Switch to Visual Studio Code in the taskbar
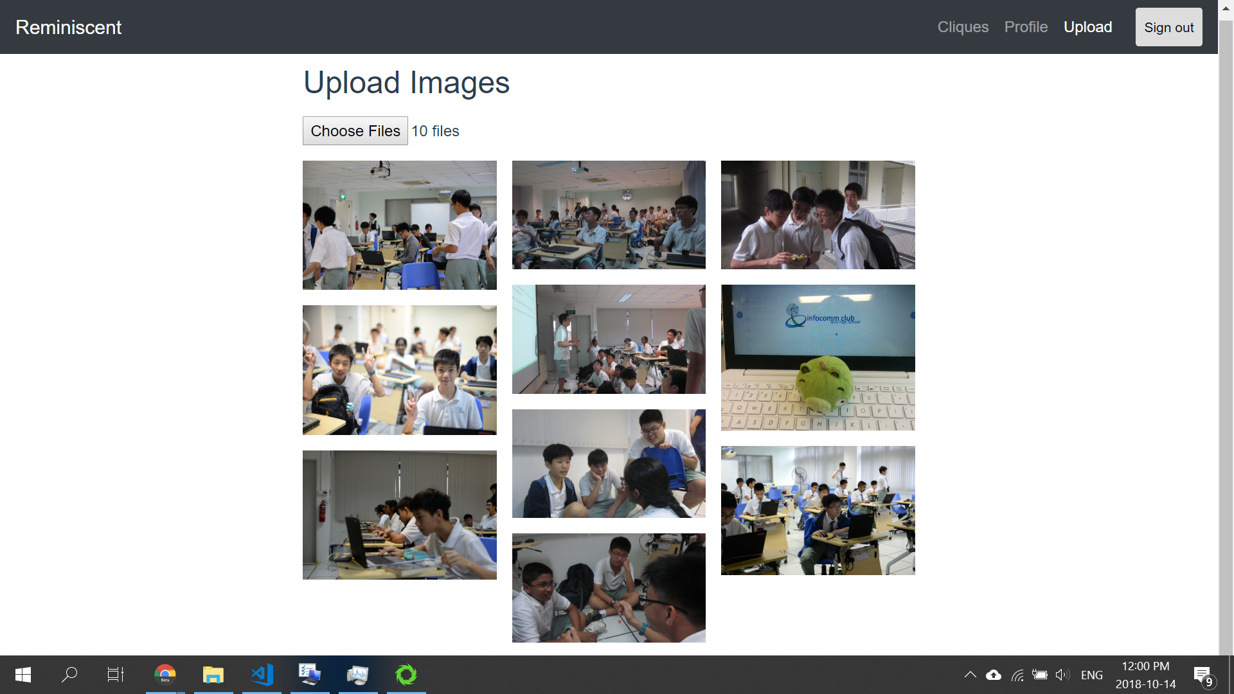Viewport: 1234px width, 694px height. 262,675
